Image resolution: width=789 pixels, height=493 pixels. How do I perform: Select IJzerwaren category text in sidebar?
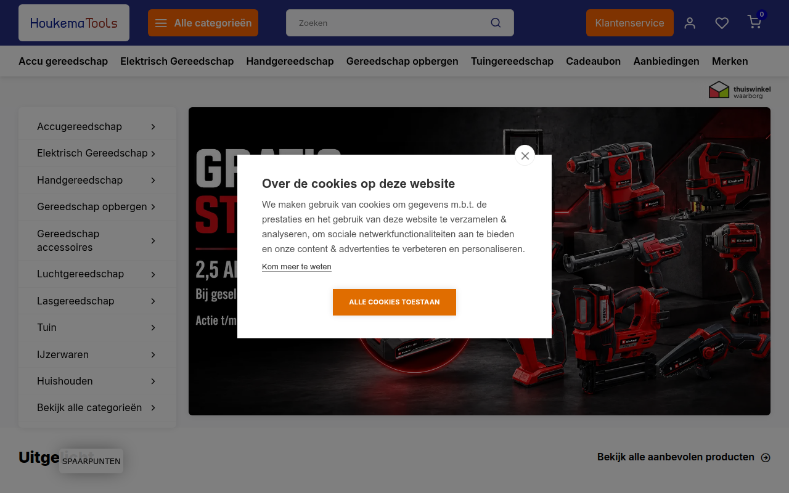[x=63, y=354]
